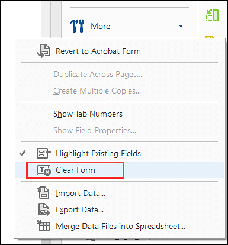Click the Revert to Acrobat Form icon
The width and height of the screenshot is (228, 245).
click(43, 51)
